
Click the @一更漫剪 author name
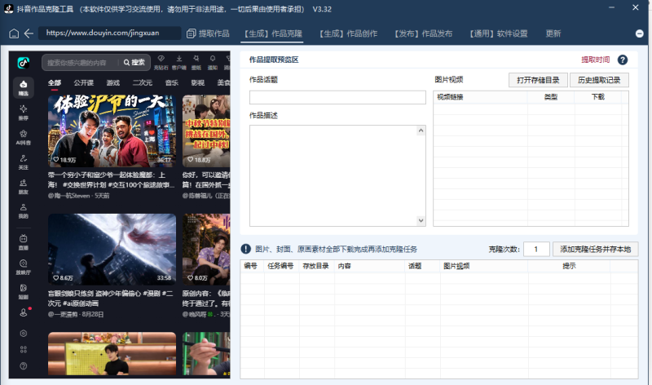(63, 314)
